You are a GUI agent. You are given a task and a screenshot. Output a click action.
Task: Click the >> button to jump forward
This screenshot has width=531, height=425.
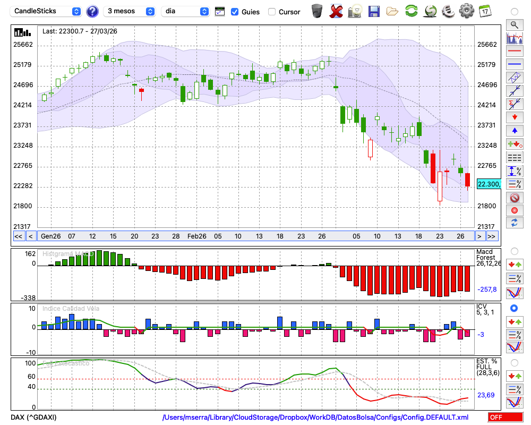pos(492,236)
